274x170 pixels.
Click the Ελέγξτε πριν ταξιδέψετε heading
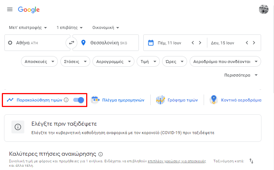click(x=64, y=124)
